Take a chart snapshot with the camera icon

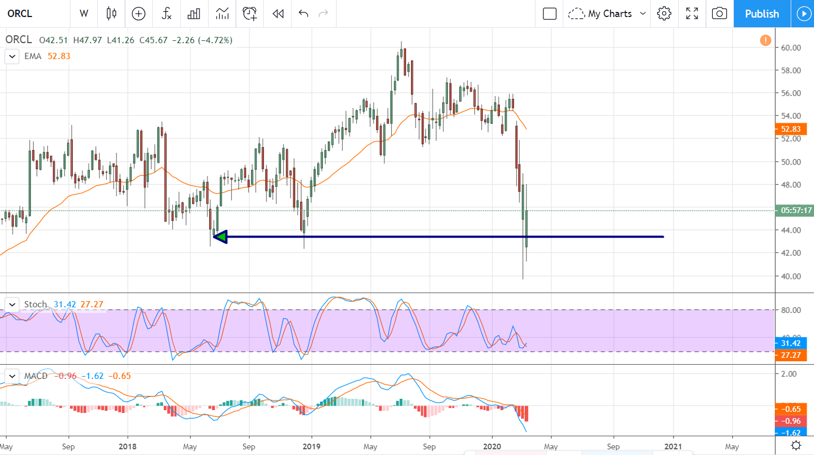pos(719,14)
